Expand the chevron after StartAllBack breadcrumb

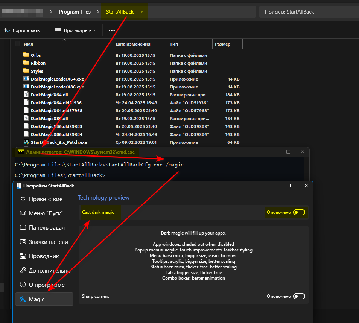tap(141, 12)
